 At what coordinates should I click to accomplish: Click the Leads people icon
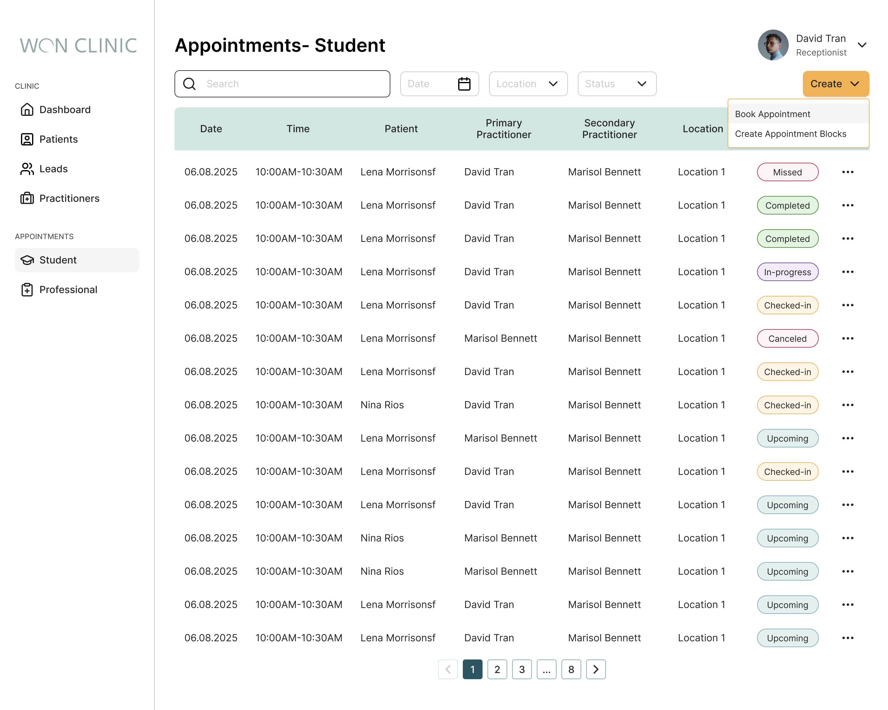click(27, 169)
